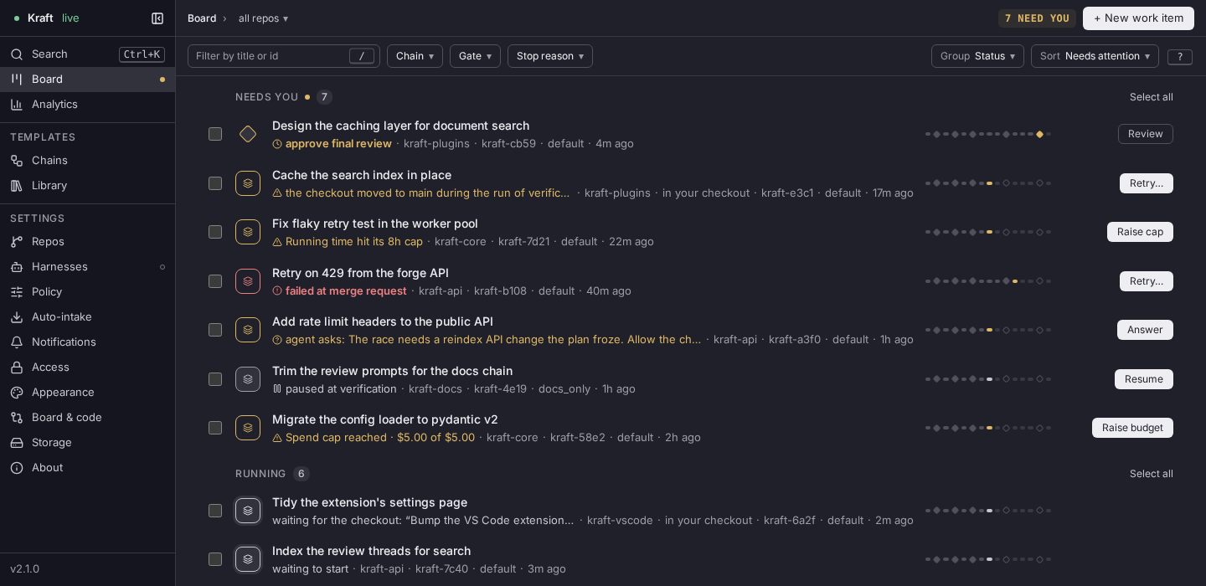1206x586 pixels.
Task: Click the diamond icon for caching layer item
Action: [x=248, y=134]
